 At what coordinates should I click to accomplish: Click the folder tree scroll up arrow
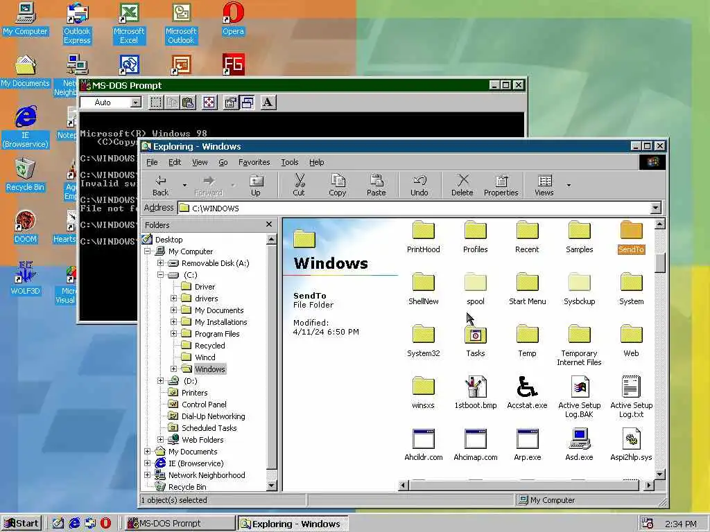coord(271,239)
